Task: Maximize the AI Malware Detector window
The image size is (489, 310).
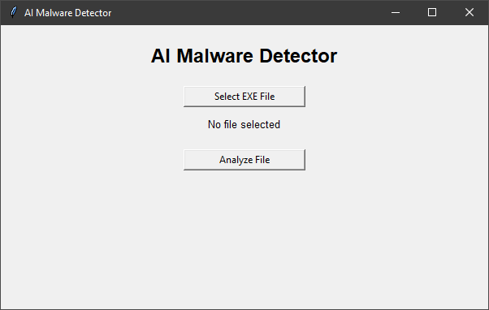Action: point(432,12)
